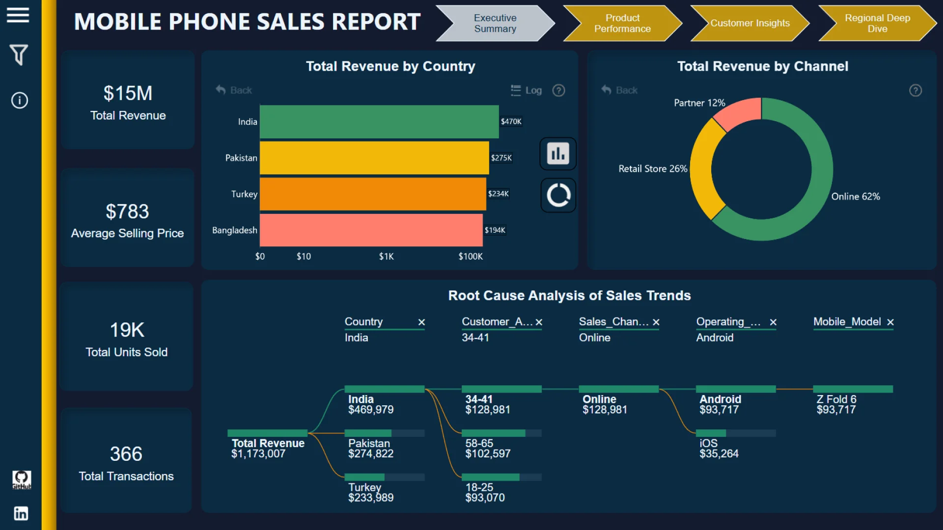Image resolution: width=943 pixels, height=530 pixels.
Task: Open the GitHub icon link
Action: [x=21, y=479]
